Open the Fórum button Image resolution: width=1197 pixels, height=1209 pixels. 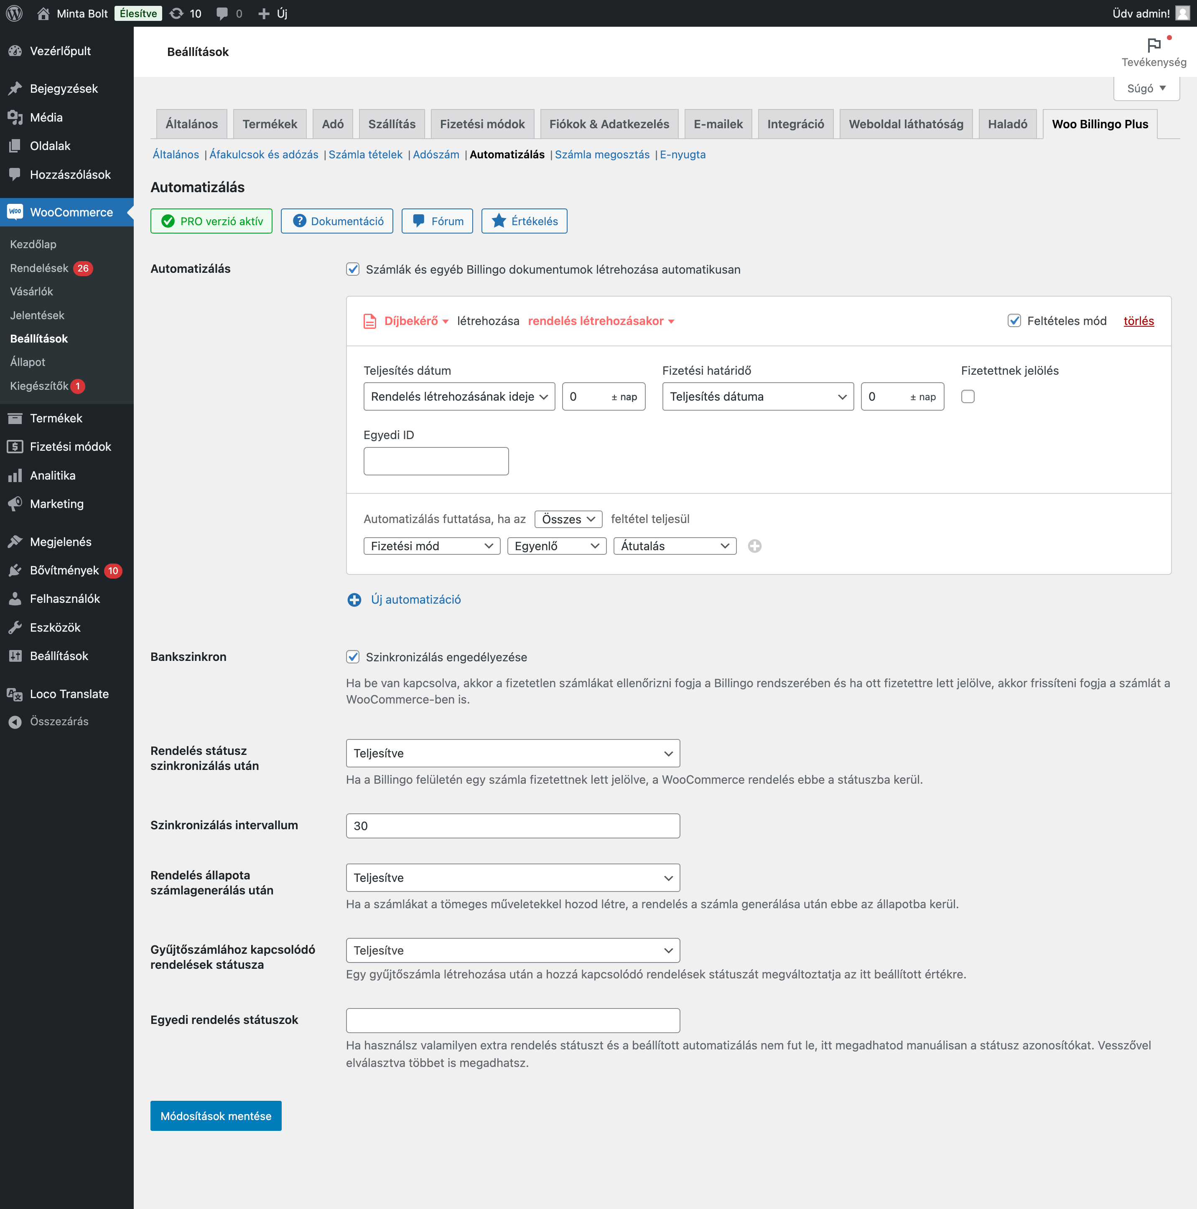pos(437,221)
